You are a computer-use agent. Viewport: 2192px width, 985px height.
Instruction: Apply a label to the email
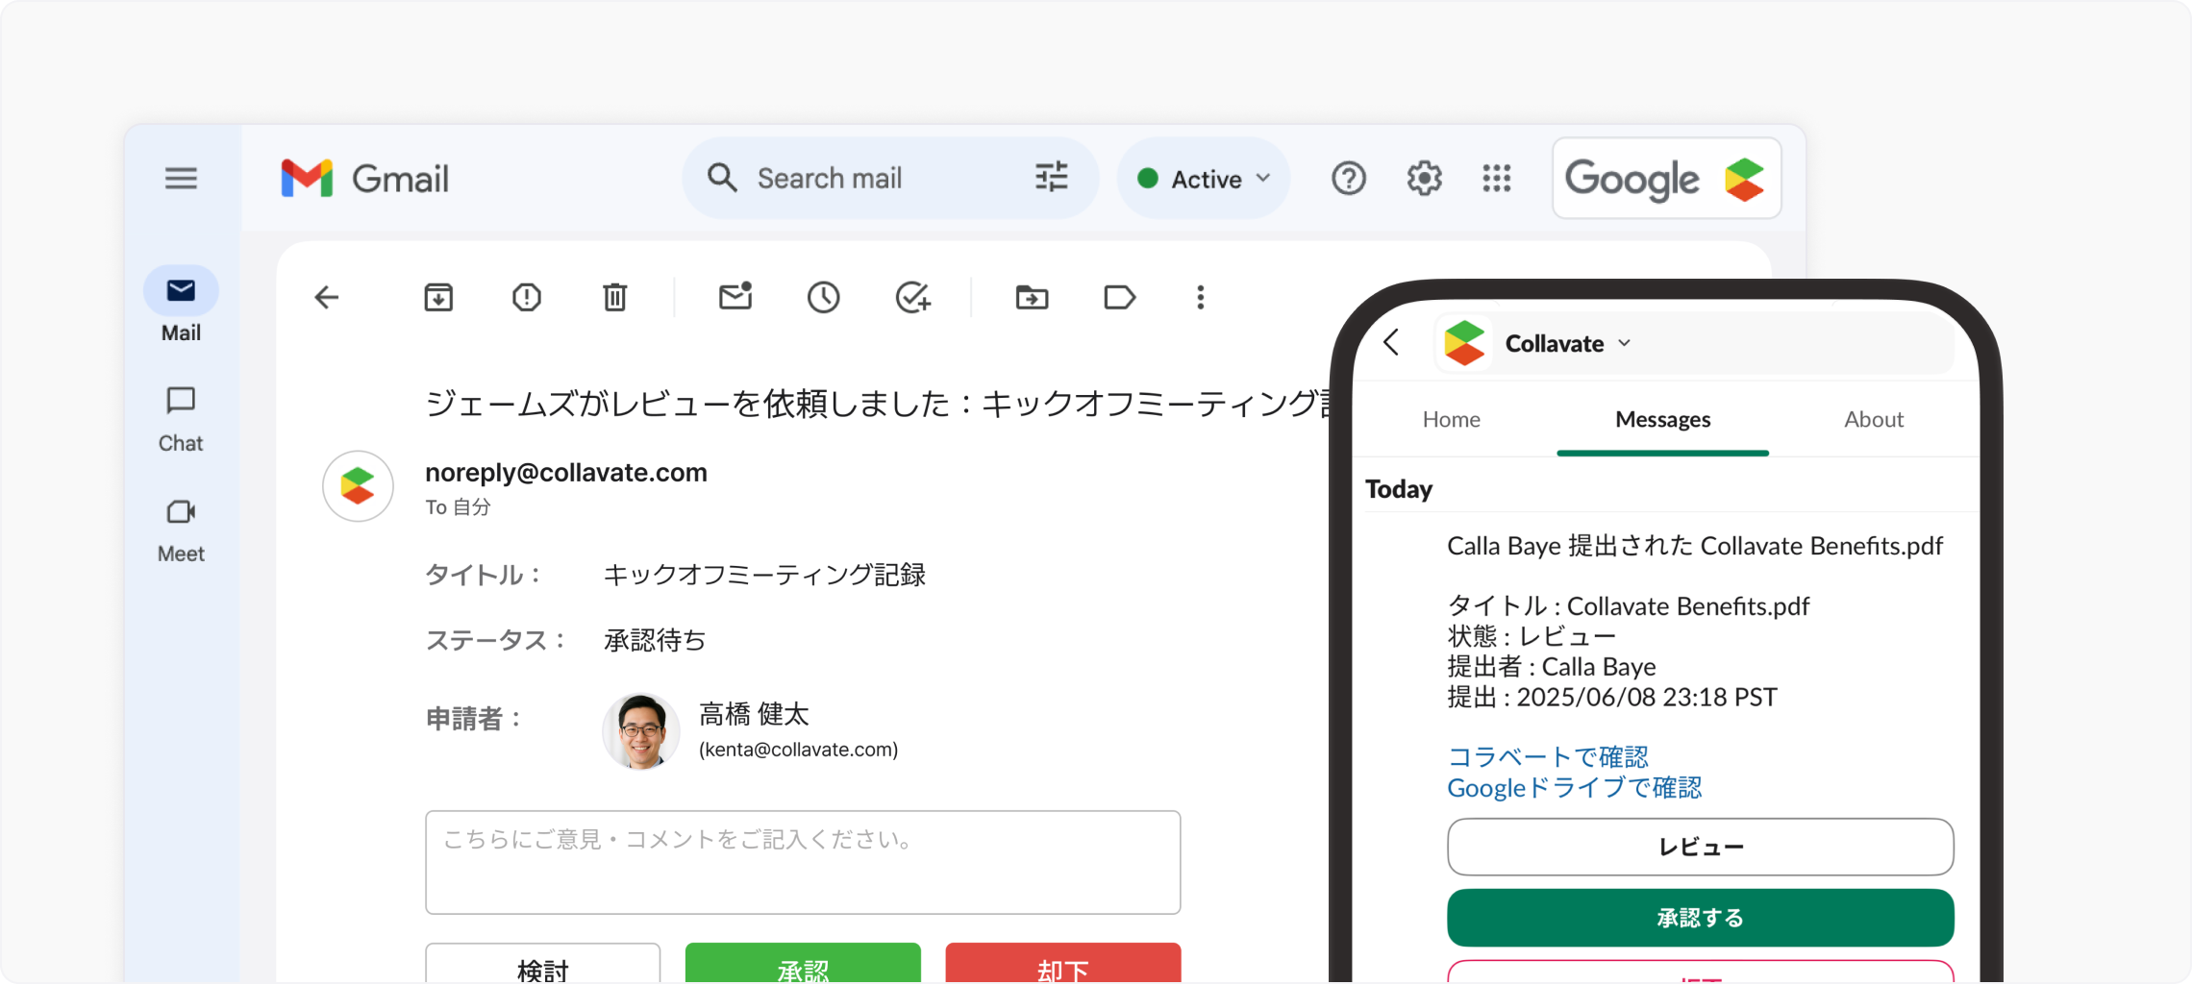(x=1120, y=298)
